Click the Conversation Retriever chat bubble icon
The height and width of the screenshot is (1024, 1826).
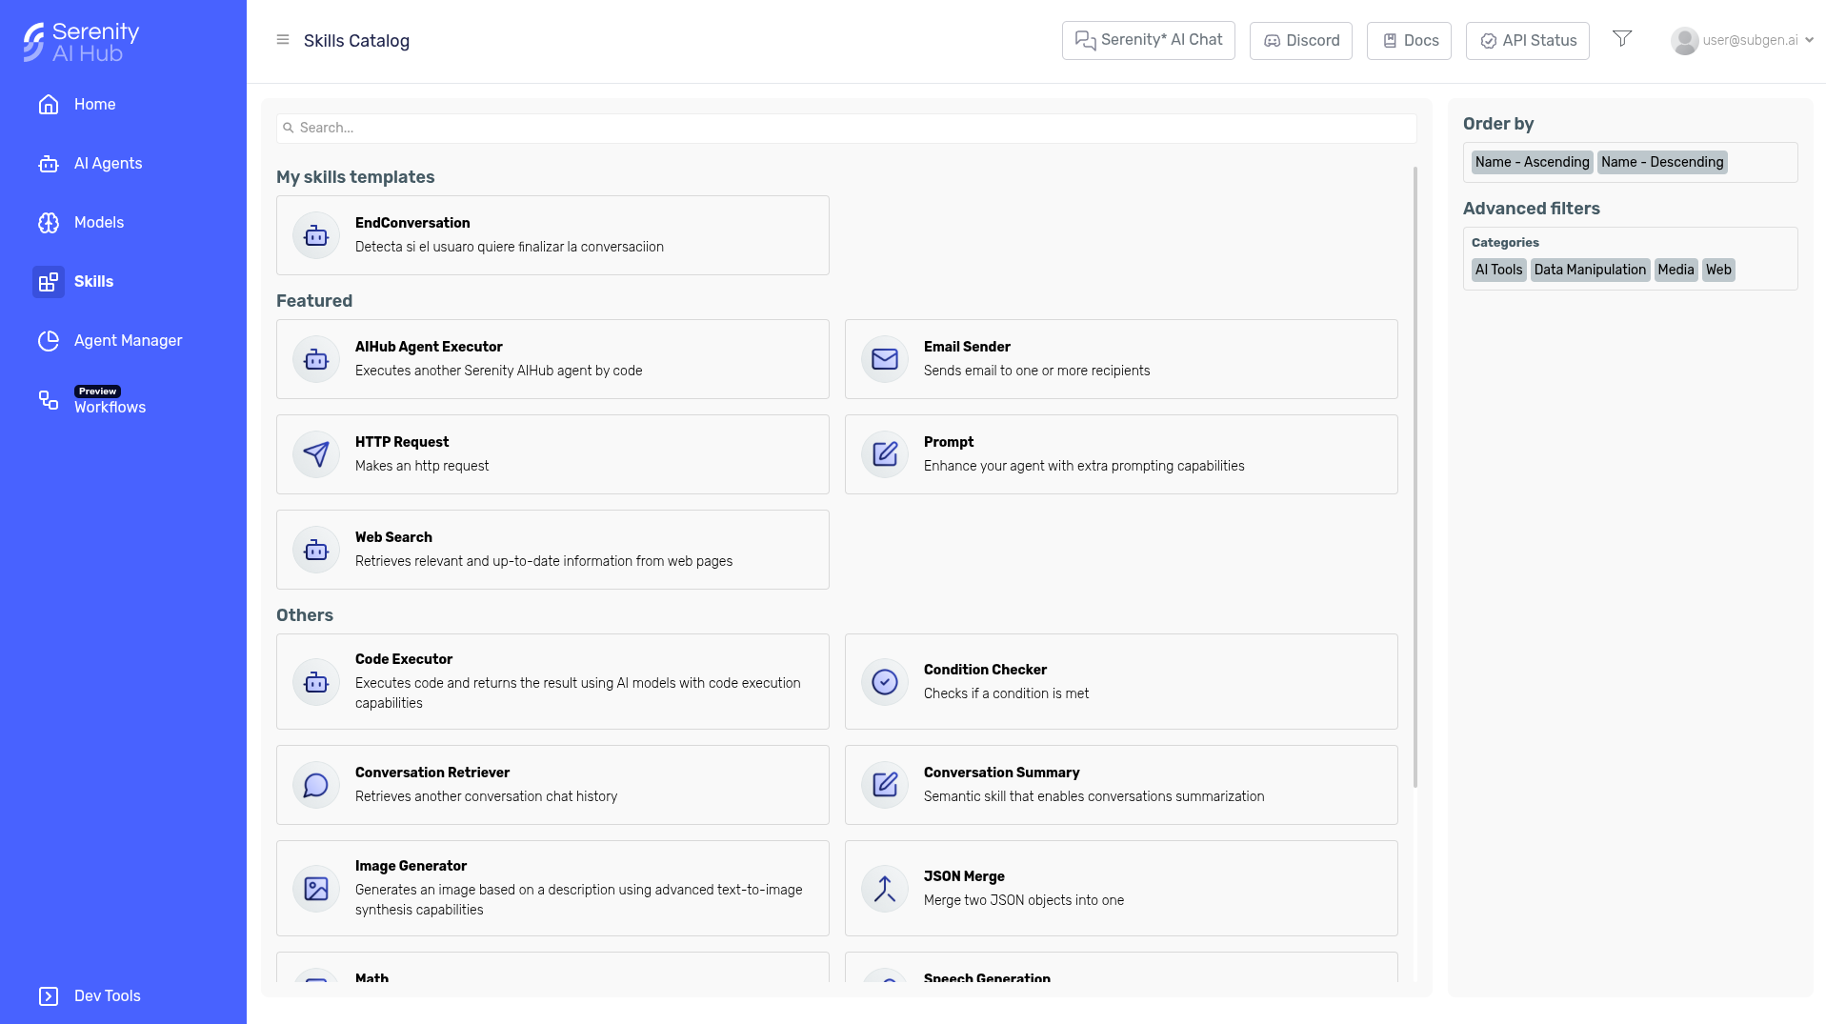point(315,785)
